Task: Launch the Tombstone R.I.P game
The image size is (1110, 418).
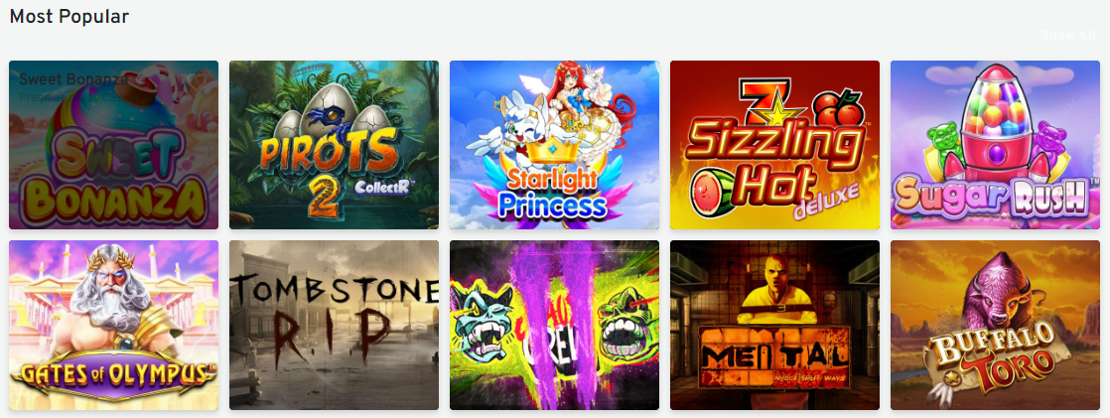Action: (x=334, y=326)
